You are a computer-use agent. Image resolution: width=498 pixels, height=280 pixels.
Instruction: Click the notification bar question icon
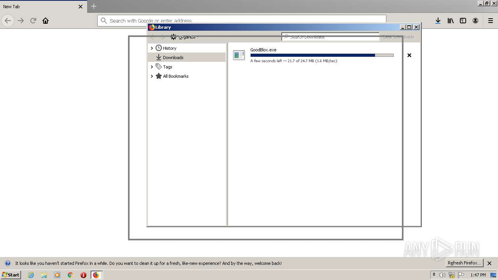[x=7, y=263]
